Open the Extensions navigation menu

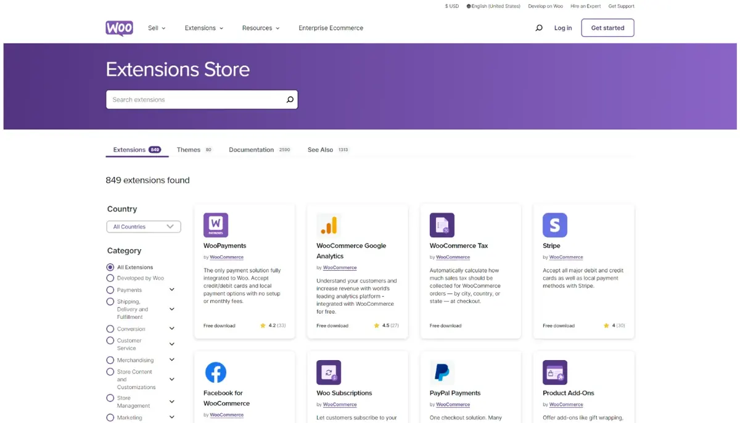tap(204, 28)
